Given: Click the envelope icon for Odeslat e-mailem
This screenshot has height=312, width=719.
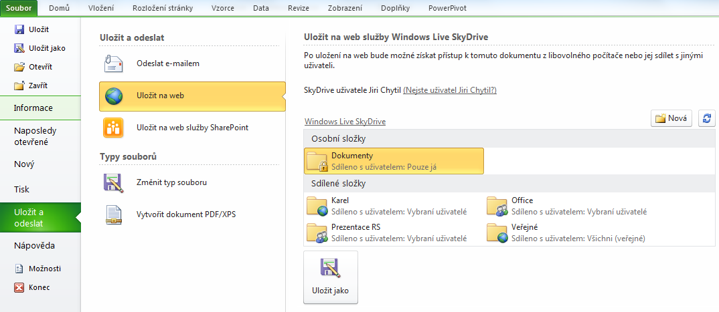Looking at the screenshot, I should pos(113,63).
